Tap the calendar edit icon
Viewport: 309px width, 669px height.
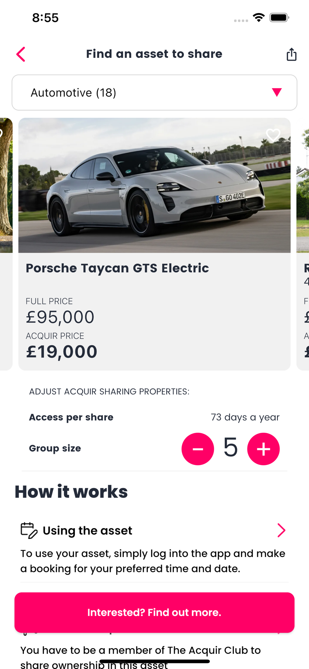coord(29,530)
